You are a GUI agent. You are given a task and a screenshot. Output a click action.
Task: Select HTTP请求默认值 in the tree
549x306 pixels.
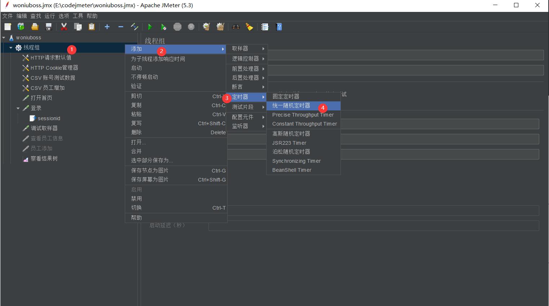click(51, 58)
